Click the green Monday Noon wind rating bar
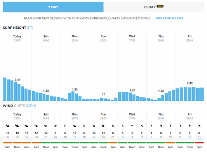 [75, 143]
